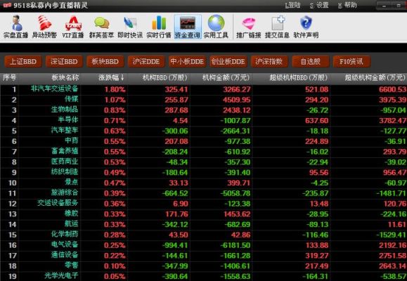Open the 实盘直播 toolbar icon
The height and width of the screenshot is (281, 407).
16,27
